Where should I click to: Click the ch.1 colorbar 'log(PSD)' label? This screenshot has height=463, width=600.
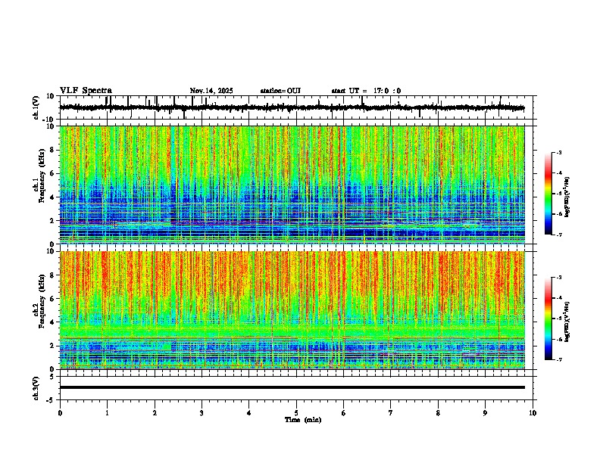[x=567, y=197]
